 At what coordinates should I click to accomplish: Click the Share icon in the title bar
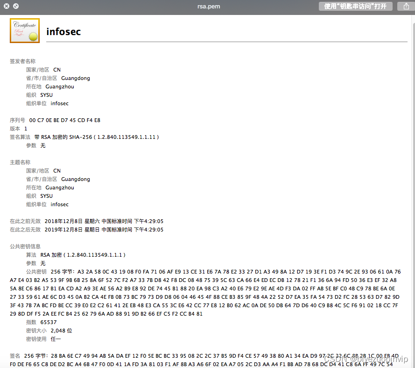click(x=406, y=7)
